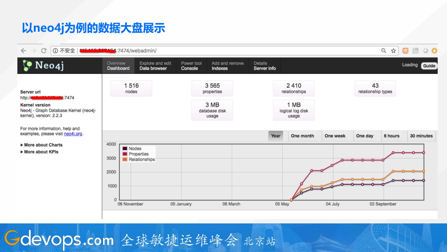Click the 05 January axis label
447x252 pixels.
(181, 204)
